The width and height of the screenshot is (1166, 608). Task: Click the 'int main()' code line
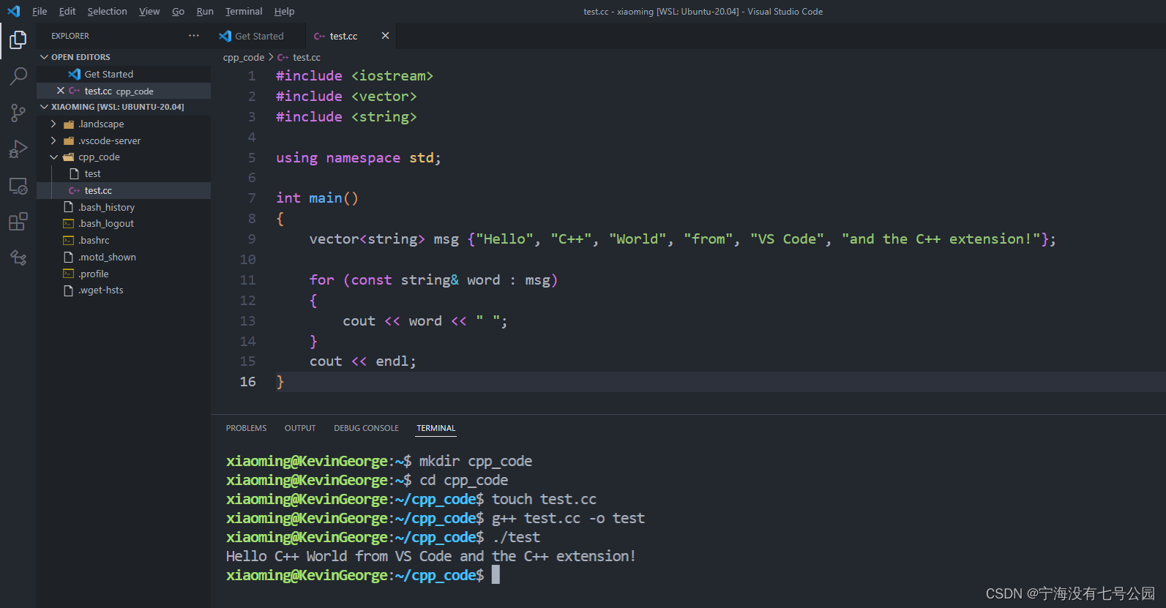click(x=317, y=198)
